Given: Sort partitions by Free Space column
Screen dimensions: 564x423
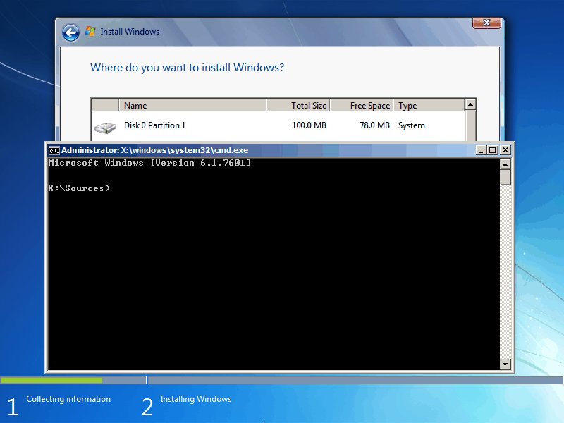Looking at the screenshot, I should click(362, 105).
